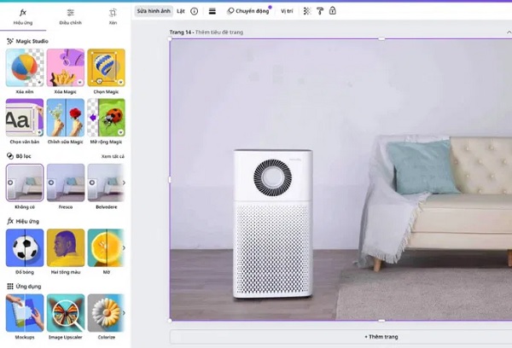This screenshot has height=348, width=512.
Task: Switch to the Xén crop tab
Action: pyautogui.click(x=113, y=14)
